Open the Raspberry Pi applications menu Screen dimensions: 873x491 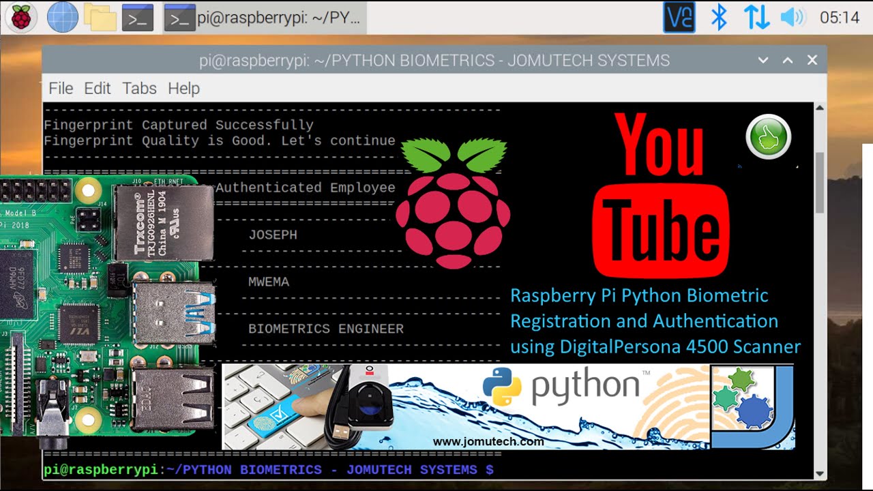[20, 17]
